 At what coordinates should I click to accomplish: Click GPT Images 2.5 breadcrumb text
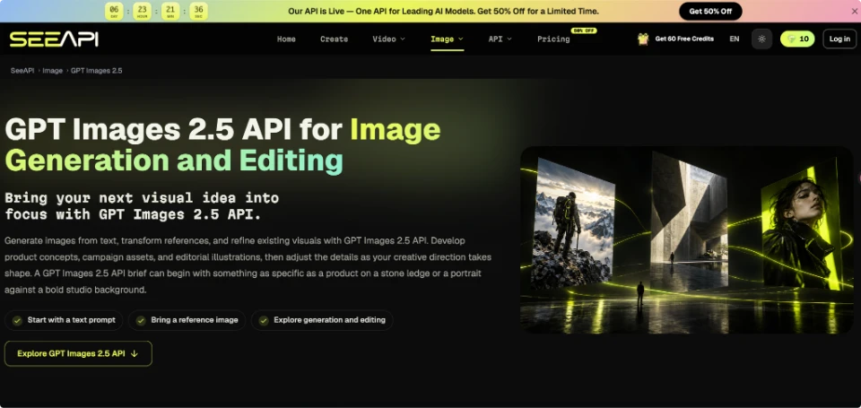(x=97, y=71)
